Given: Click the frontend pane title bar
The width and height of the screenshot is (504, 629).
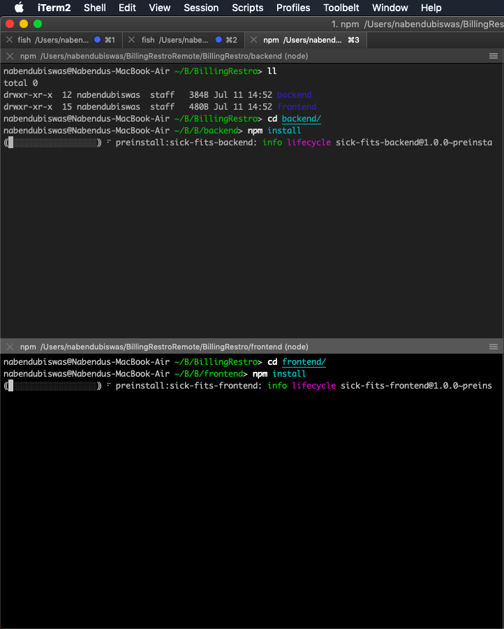Looking at the screenshot, I should tap(252, 347).
